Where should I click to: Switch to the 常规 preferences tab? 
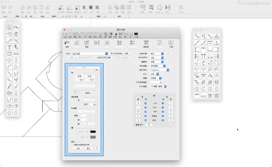tap(66, 43)
